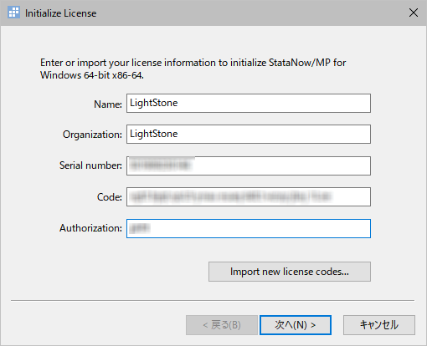The width and height of the screenshot is (427, 346).
Task: Click the Stata icon in title bar
Action: [13, 13]
